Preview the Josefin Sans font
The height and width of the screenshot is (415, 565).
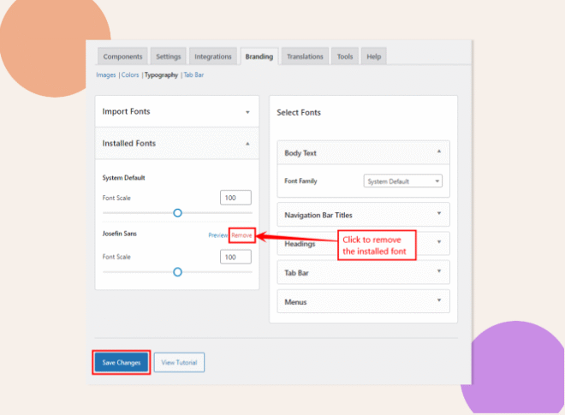point(217,235)
